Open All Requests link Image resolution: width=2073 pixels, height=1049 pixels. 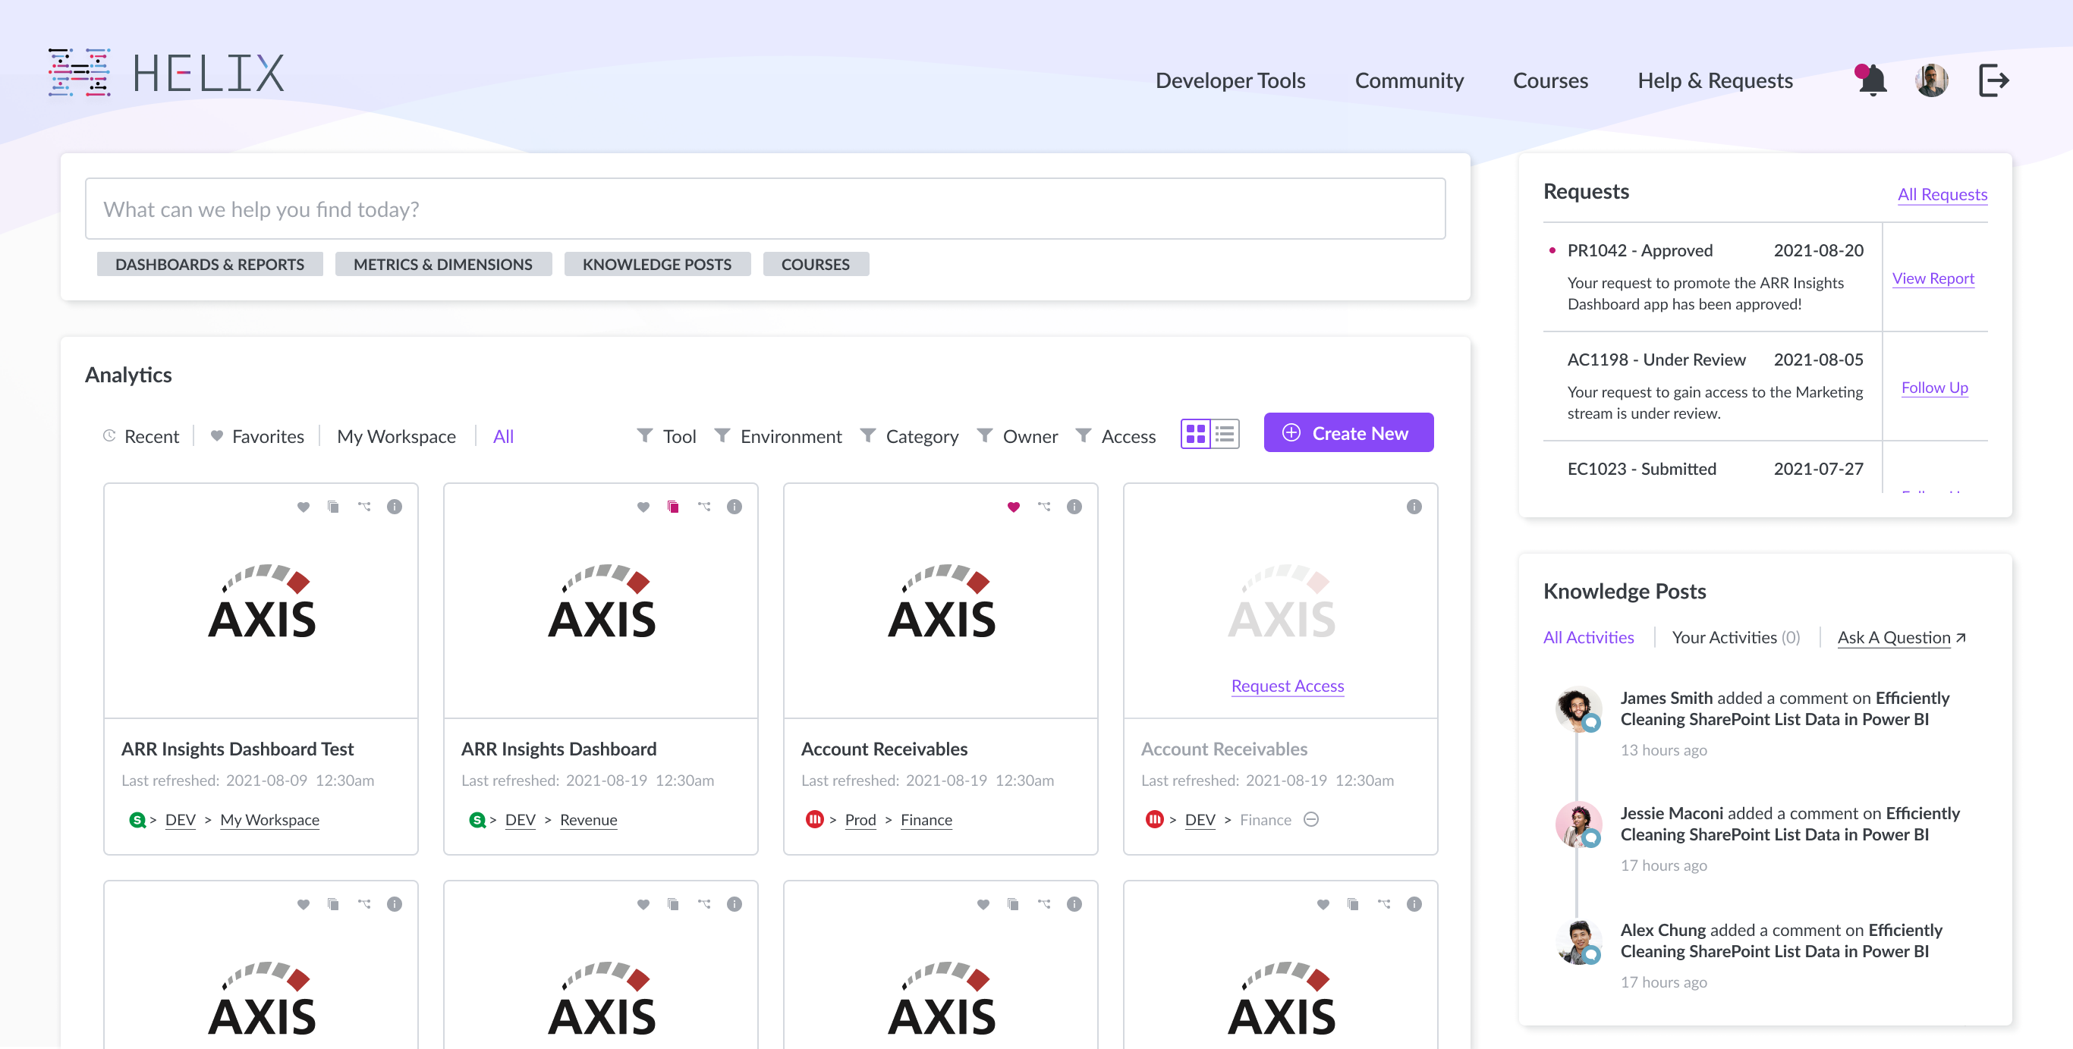pyautogui.click(x=1941, y=195)
